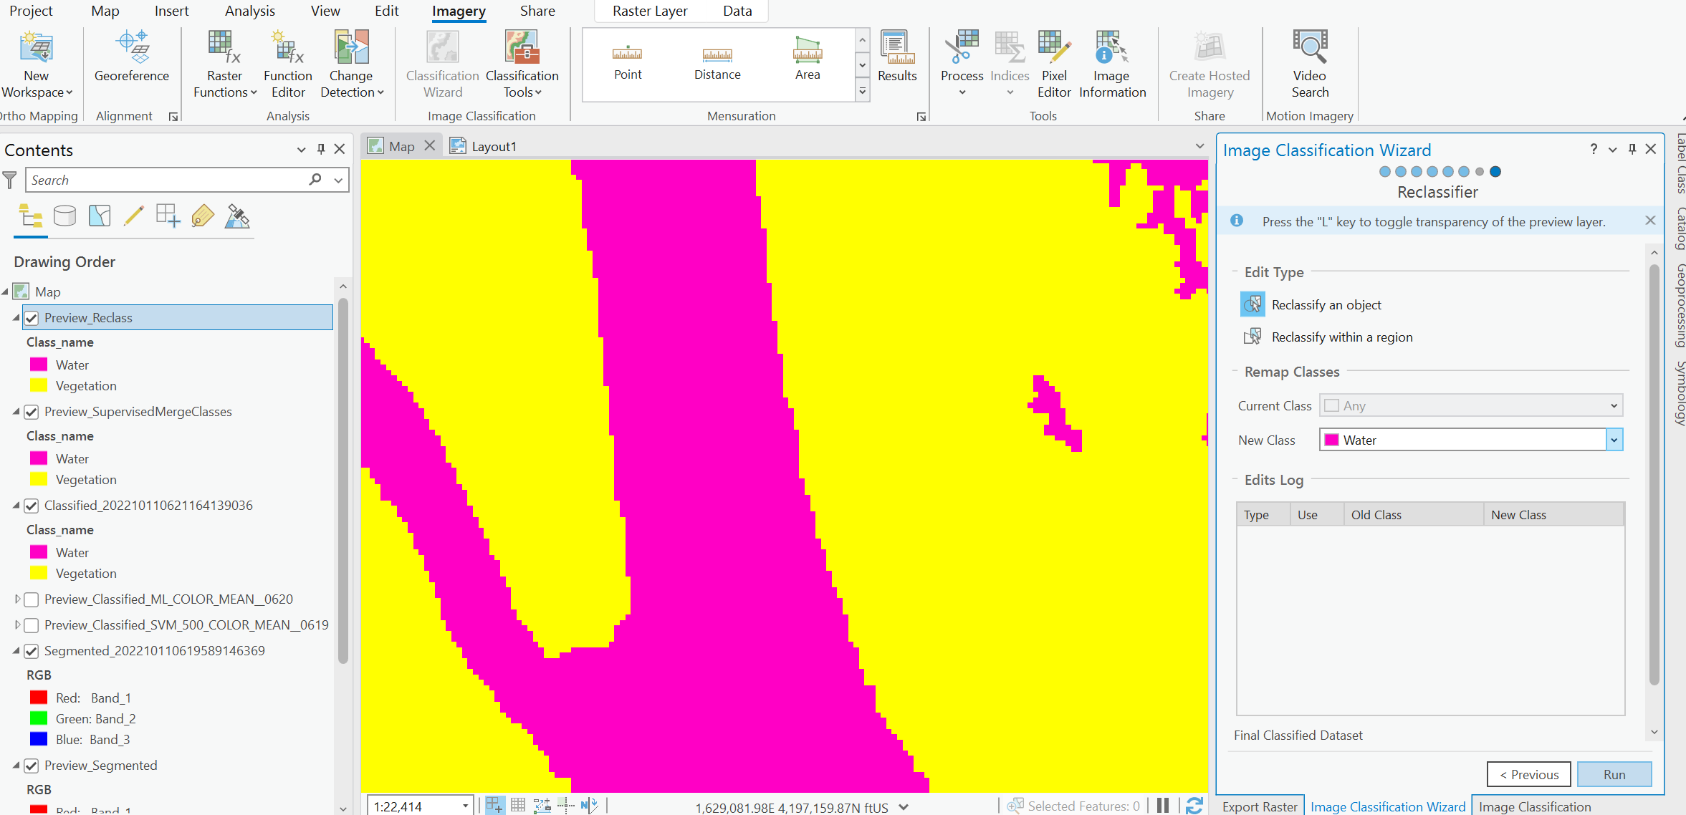Select the Pixel Editor tool

1053,64
